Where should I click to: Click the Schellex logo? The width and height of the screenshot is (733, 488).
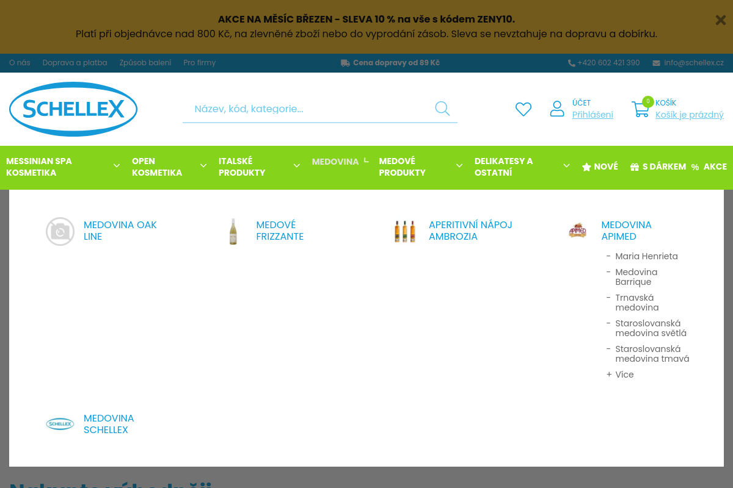pyautogui.click(x=73, y=109)
